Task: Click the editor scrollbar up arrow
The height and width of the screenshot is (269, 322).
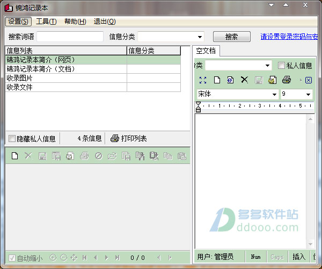Action: [310, 119]
